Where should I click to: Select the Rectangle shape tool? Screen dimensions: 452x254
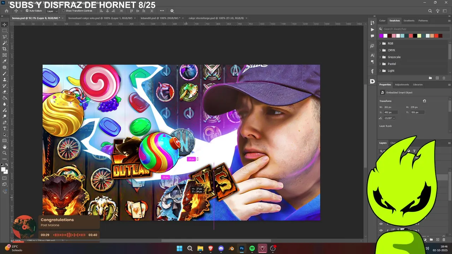pos(5,141)
